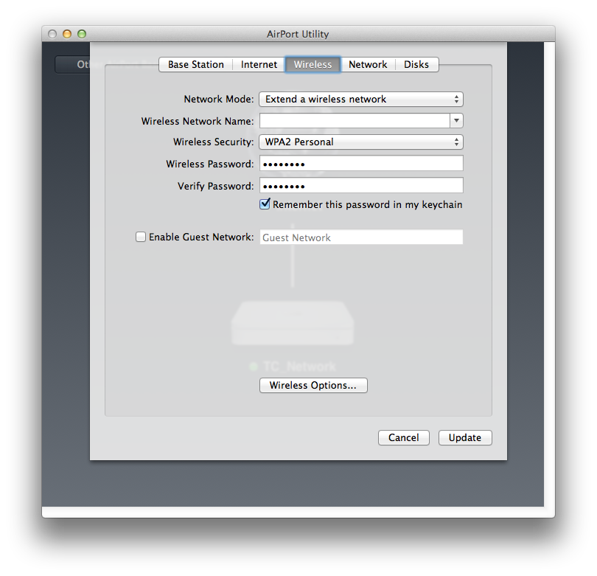Viewport: 597px width, 576px height.
Task: Click the Guest Network name field
Action: [361, 237]
